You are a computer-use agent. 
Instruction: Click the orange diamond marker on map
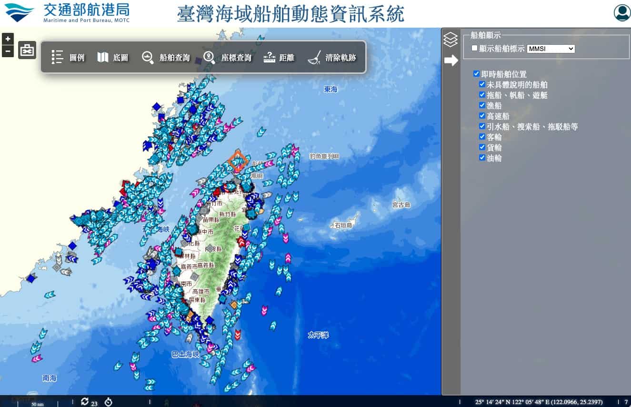click(237, 161)
